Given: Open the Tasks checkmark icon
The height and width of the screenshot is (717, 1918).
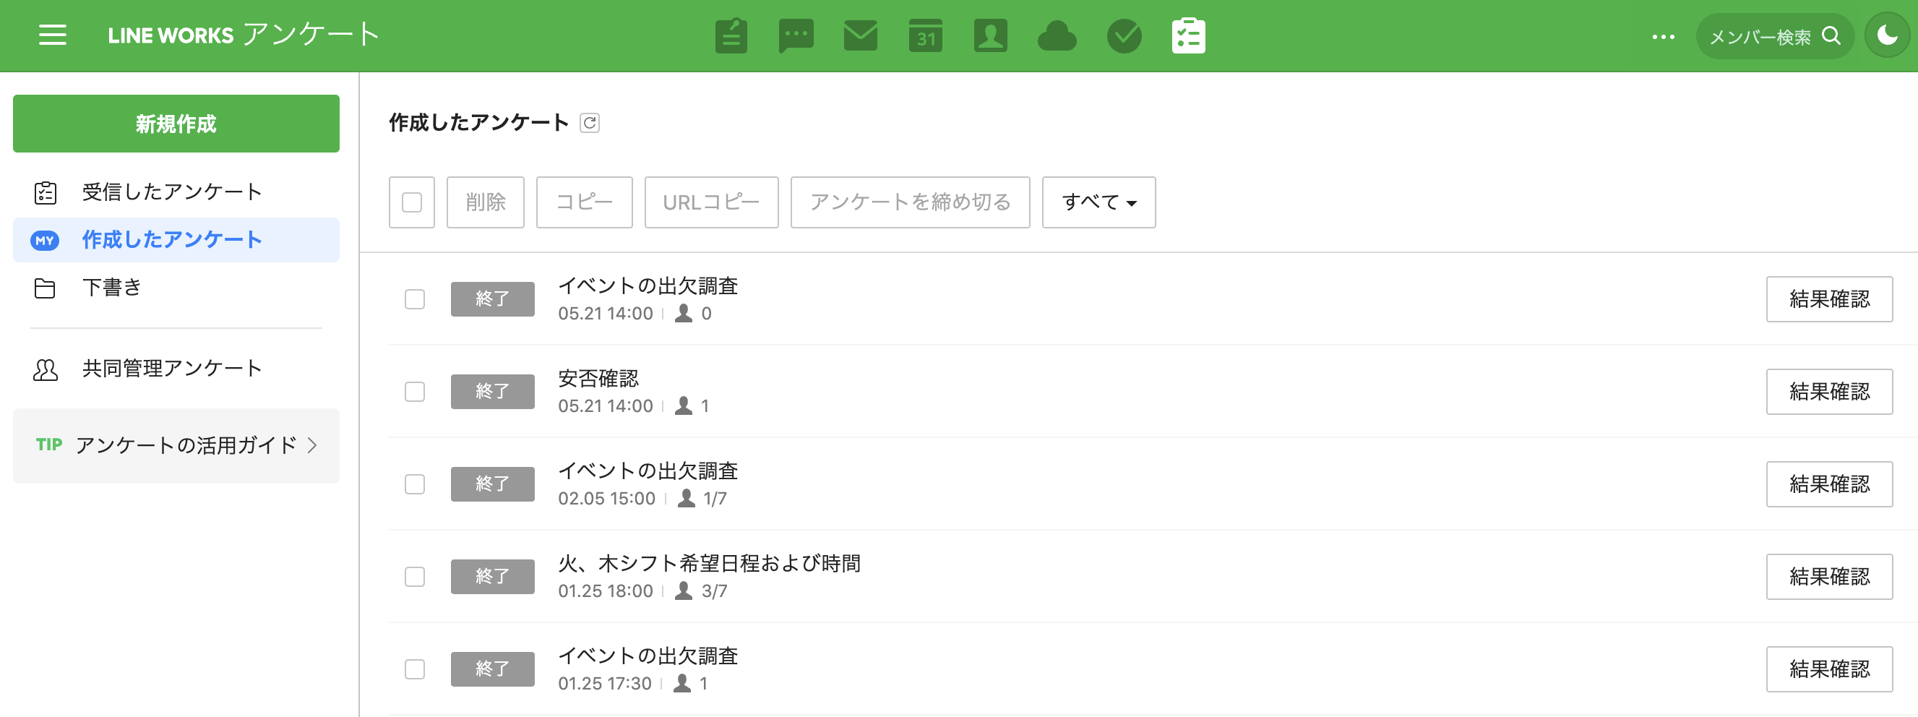Looking at the screenshot, I should click(x=1124, y=35).
